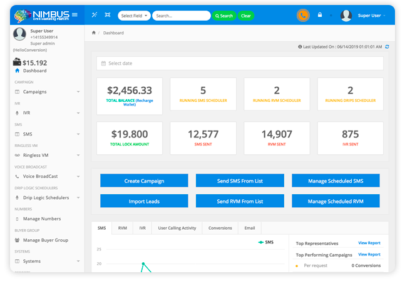Expand the IVR menu chevron

tap(78, 113)
